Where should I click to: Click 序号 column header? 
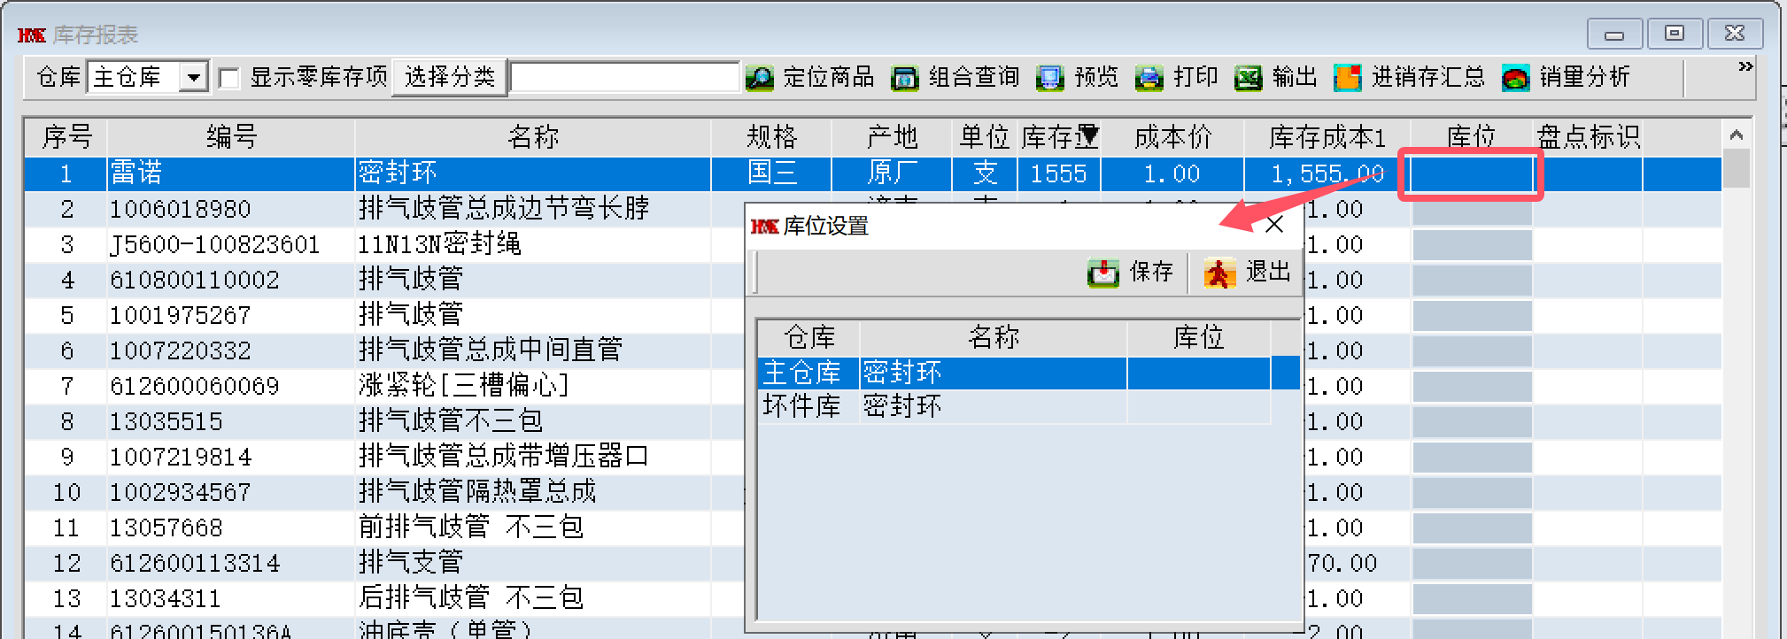tap(66, 137)
